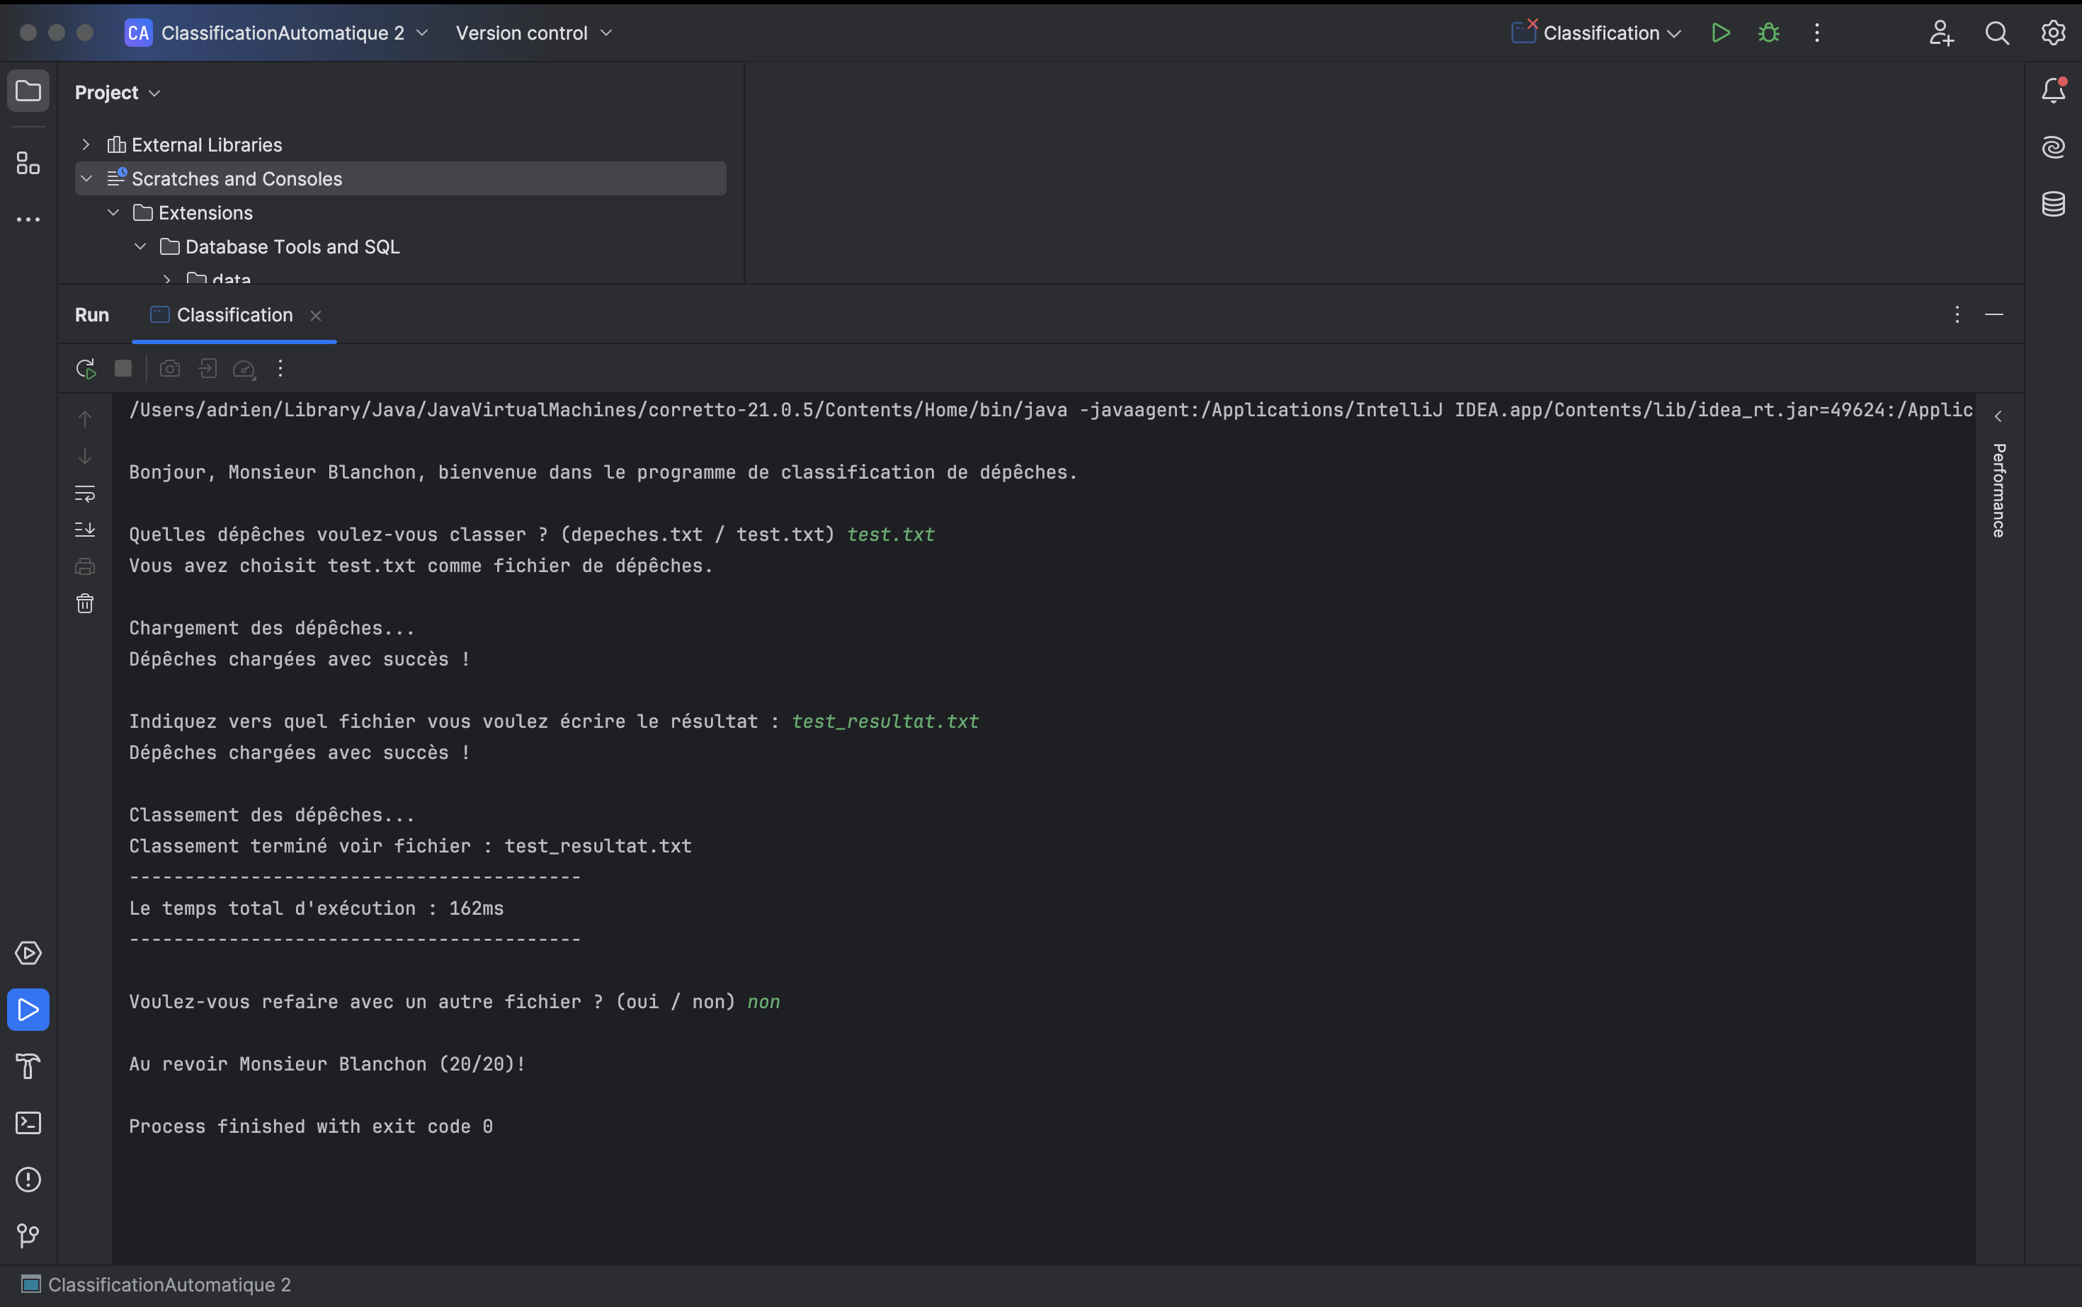
Task: Open run toolbar more options ellipsis
Action: pyautogui.click(x=280, y=369)
